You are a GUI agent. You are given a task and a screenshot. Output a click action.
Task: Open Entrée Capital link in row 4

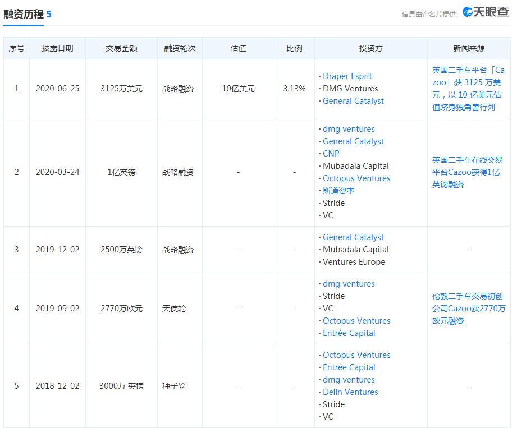click(349, 333)
